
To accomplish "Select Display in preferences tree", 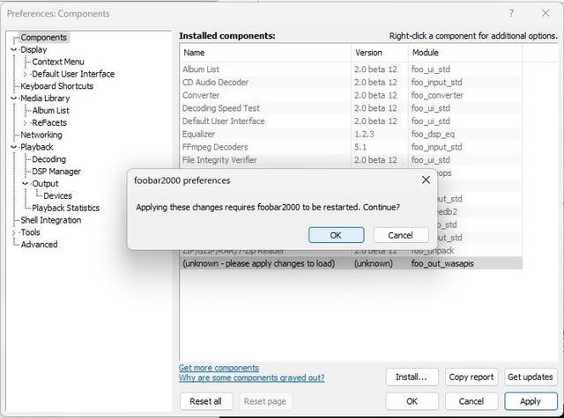I will [x=33, y=49].
